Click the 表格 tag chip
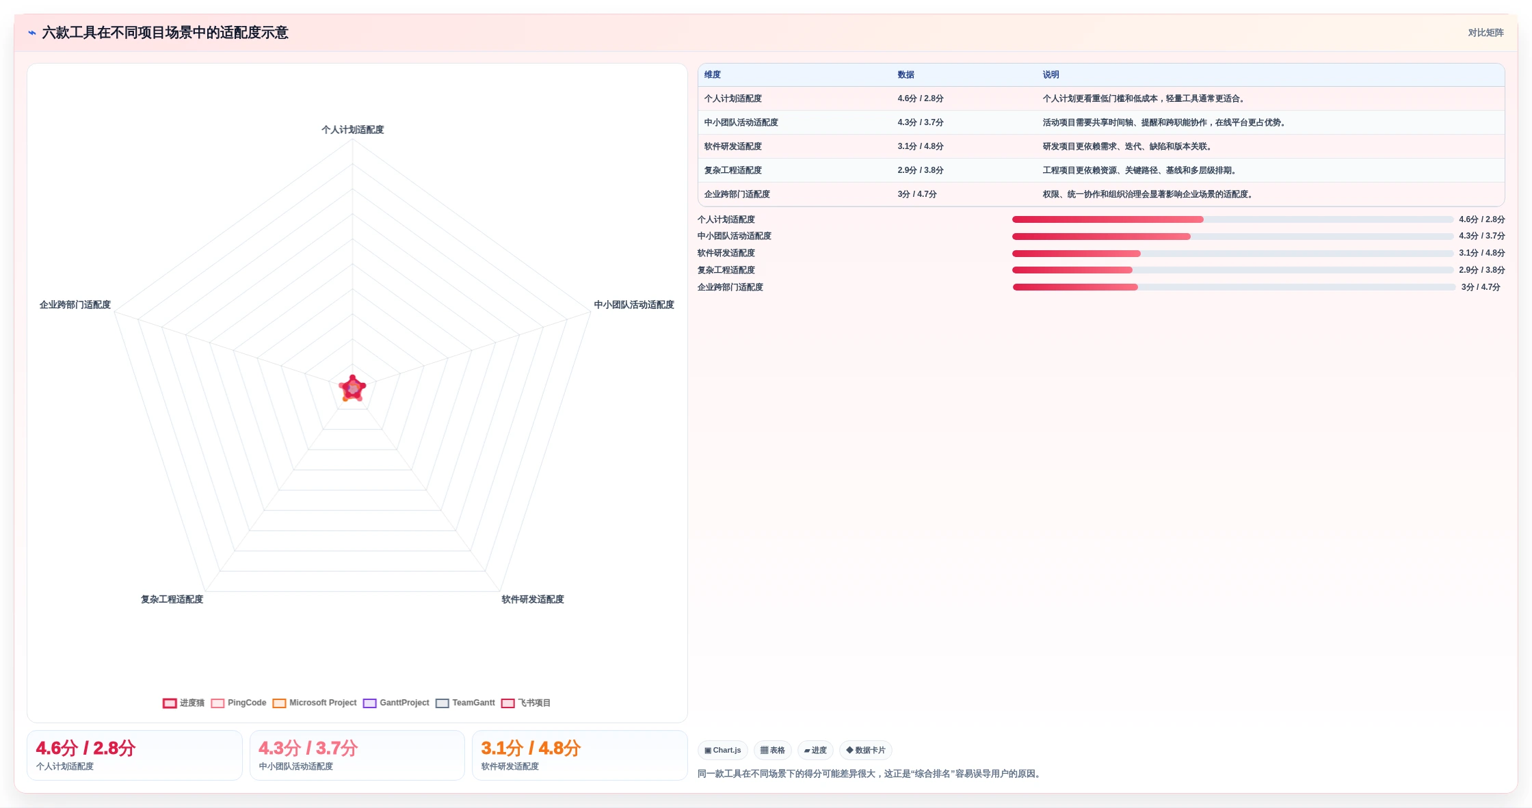Screen dimensions: 1532x808 point(773,750)
